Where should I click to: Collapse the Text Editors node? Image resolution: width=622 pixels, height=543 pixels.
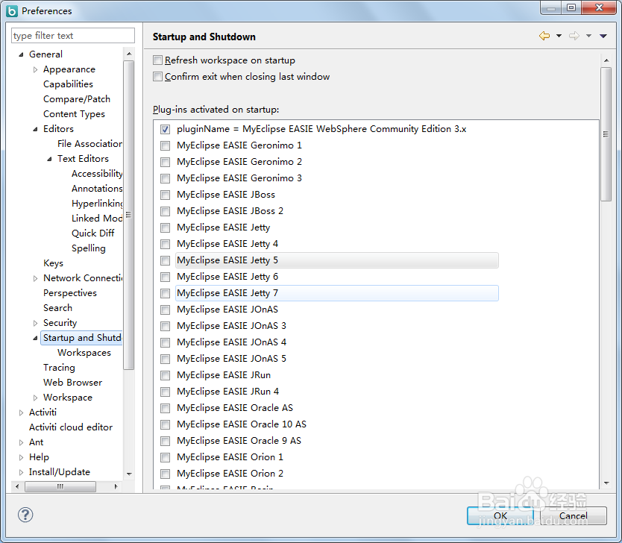[x=49, y=159]
